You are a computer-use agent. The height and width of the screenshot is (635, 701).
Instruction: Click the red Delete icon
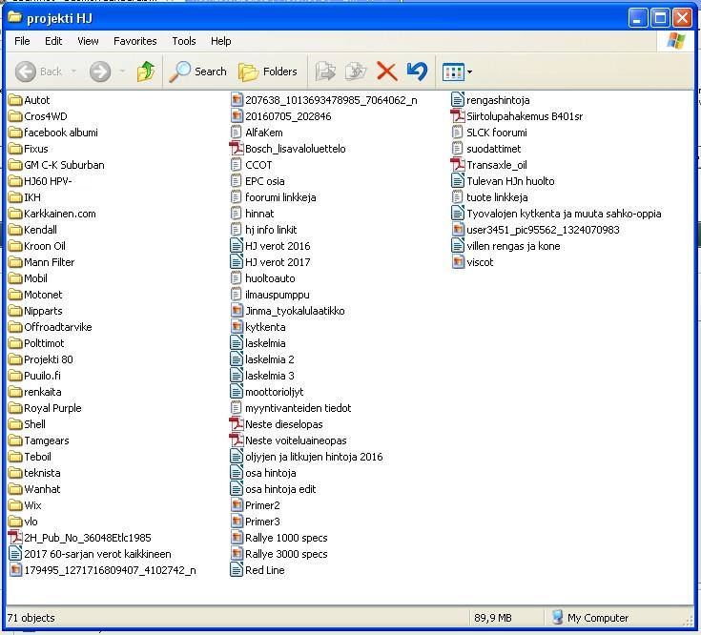pos(386,72)
